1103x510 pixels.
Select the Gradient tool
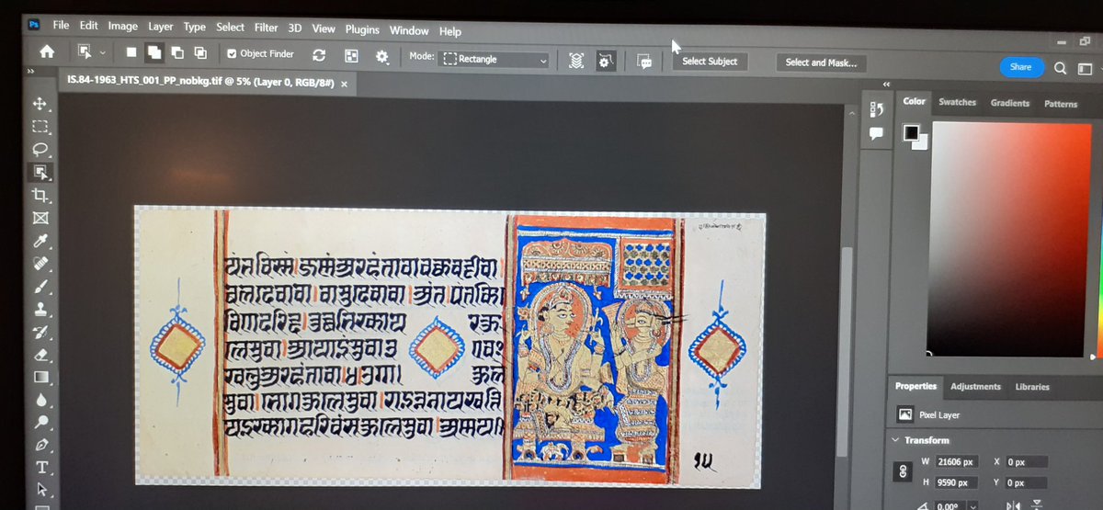[40, 377]
